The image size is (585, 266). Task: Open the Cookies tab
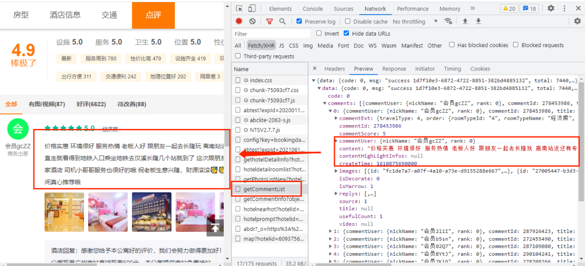pos(480,69)
